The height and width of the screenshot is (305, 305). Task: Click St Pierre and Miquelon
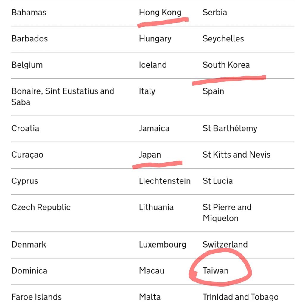[x=227, y=213]
